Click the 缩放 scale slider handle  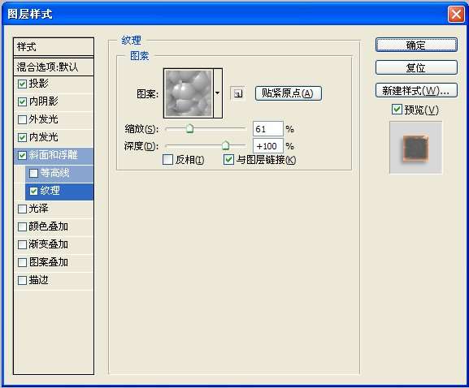190,129
